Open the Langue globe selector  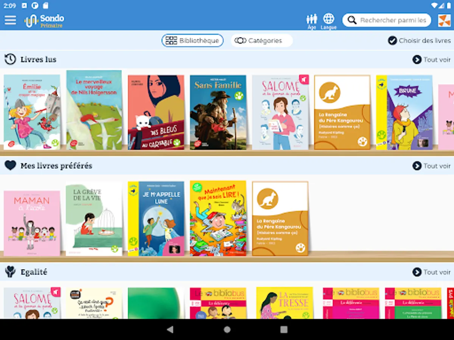329,21
